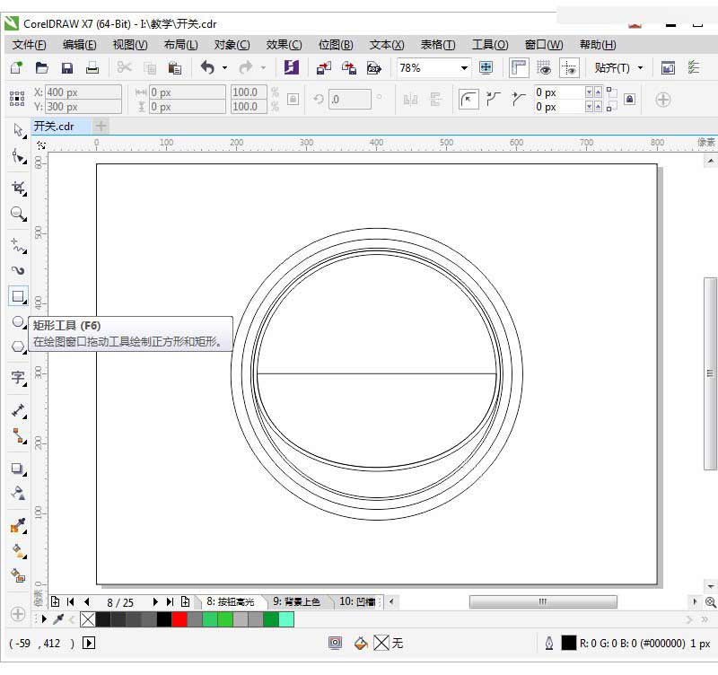Select the Rectangle tool in toolbox
This screenshot has width=718, height=675.
(18, 296)
